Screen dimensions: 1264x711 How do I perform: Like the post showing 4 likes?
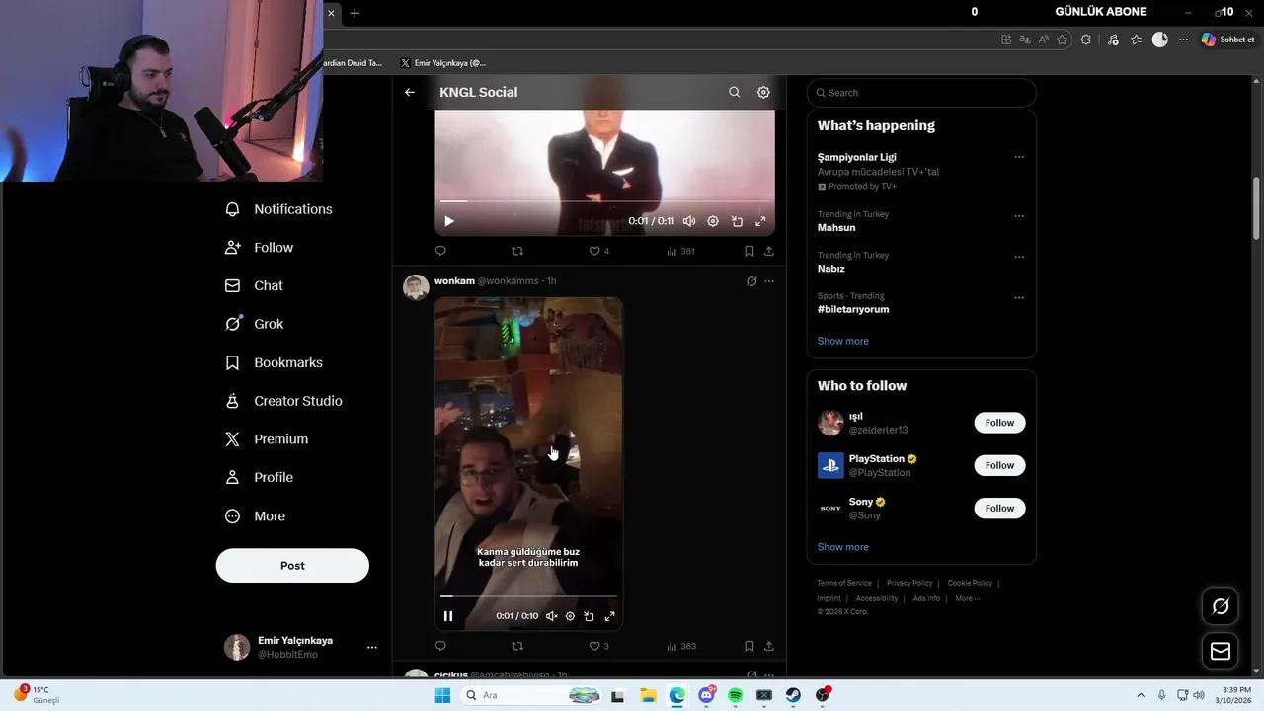click(599, 251)
